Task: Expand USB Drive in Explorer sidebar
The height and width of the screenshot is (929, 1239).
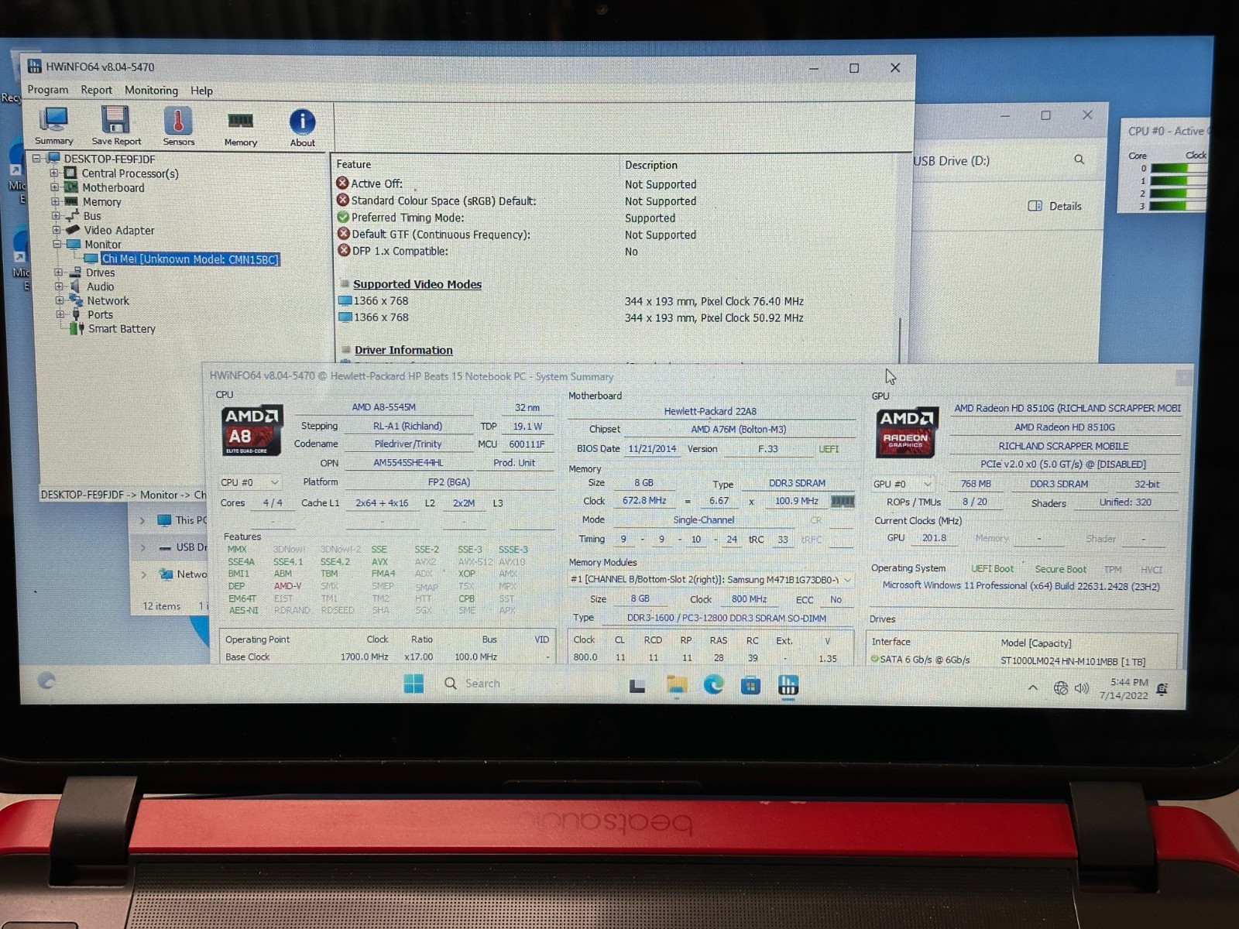Action: coord(142,547)
